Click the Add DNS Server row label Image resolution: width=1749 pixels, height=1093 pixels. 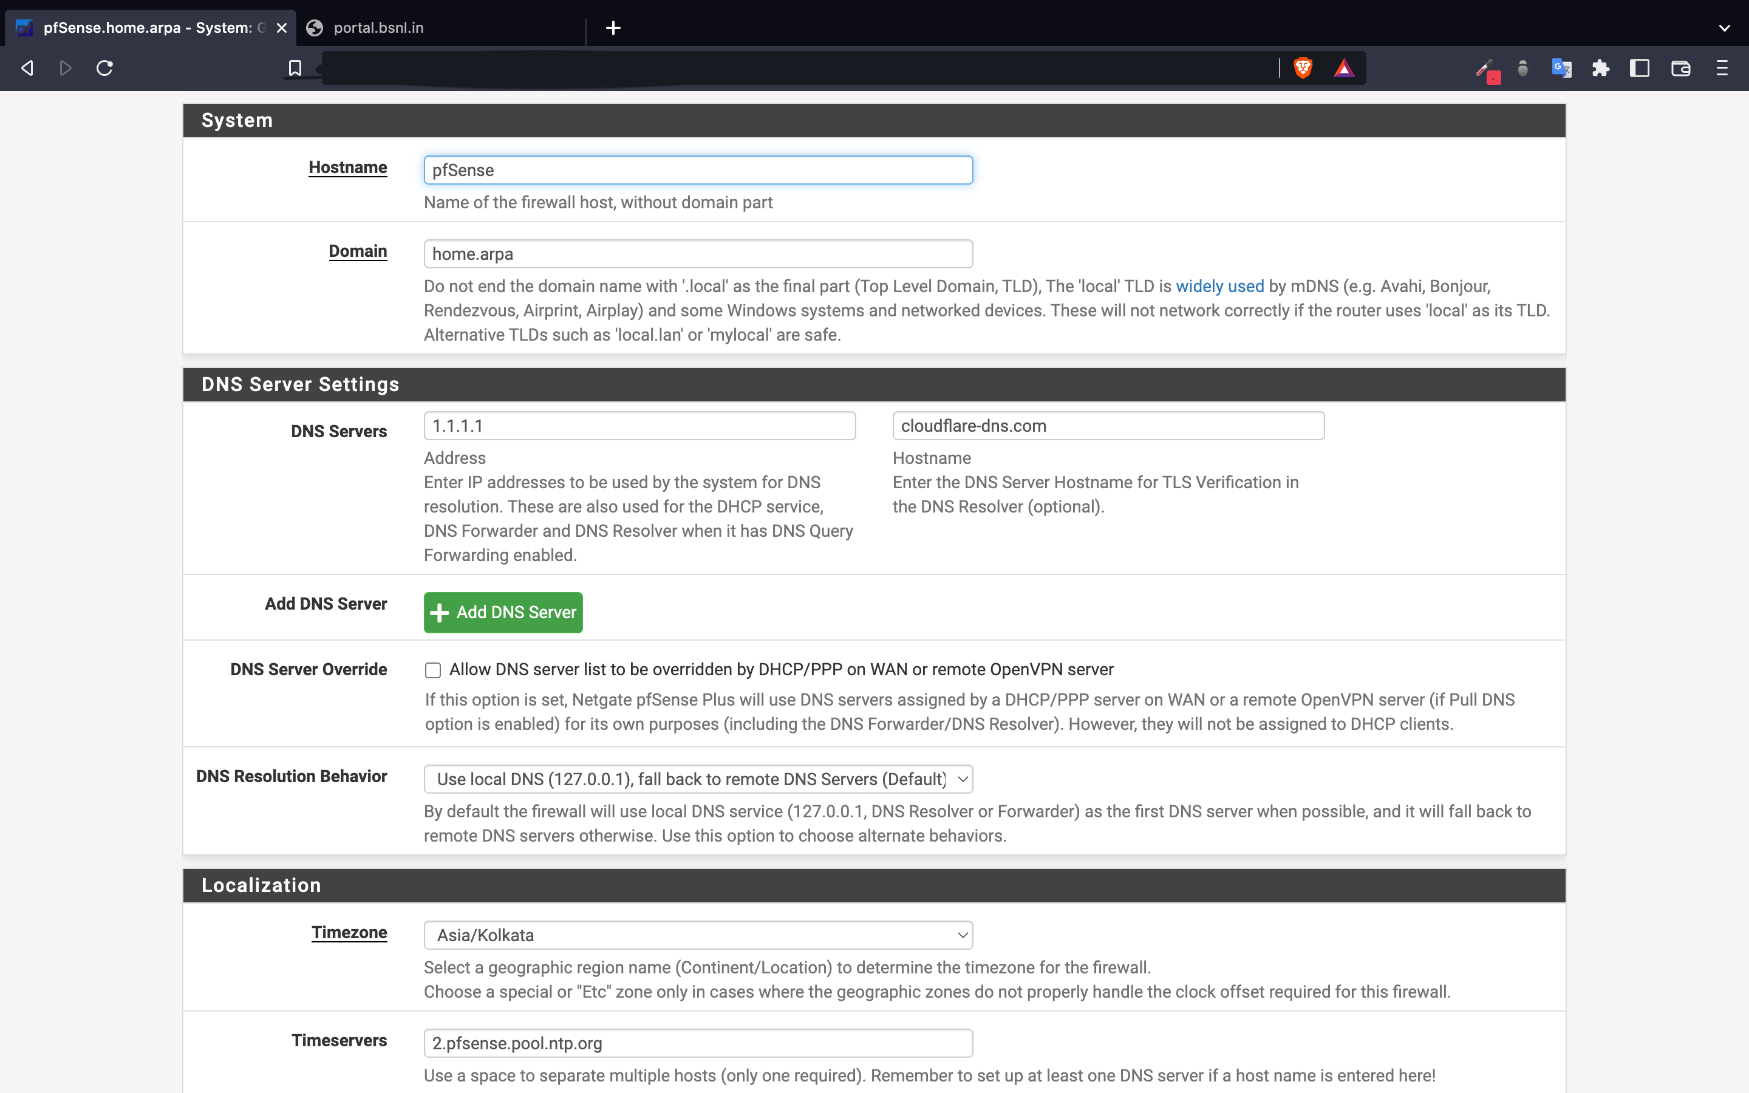tap(326, 604)
